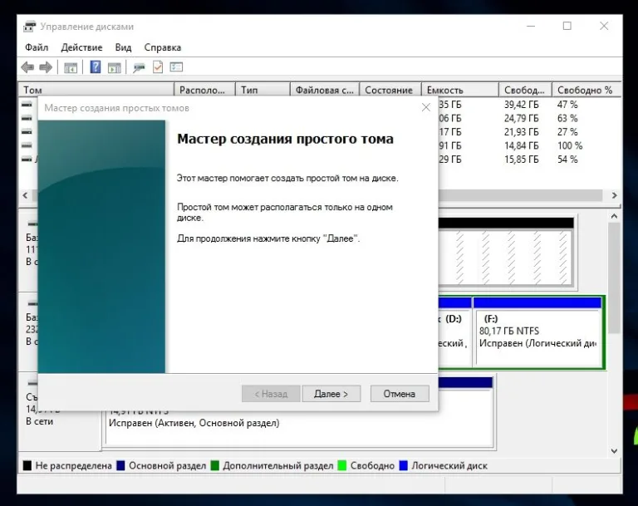The image size is (638, 506).
Task: Toggle the action pane toolbar icon
Action: (x=115, y=67)
